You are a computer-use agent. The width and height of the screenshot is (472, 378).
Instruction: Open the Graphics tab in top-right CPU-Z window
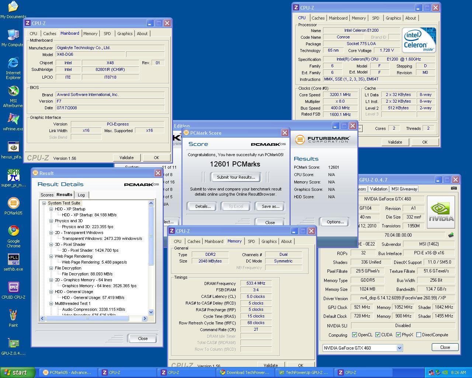point(393,18)
